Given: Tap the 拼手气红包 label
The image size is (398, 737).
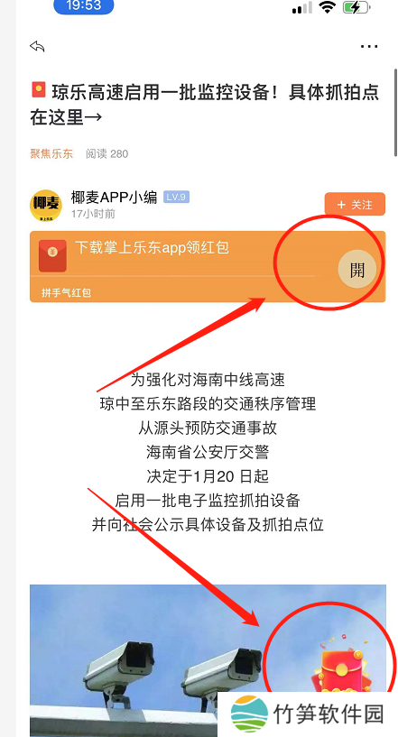Looking at the screenshot, I should [66, 293].
